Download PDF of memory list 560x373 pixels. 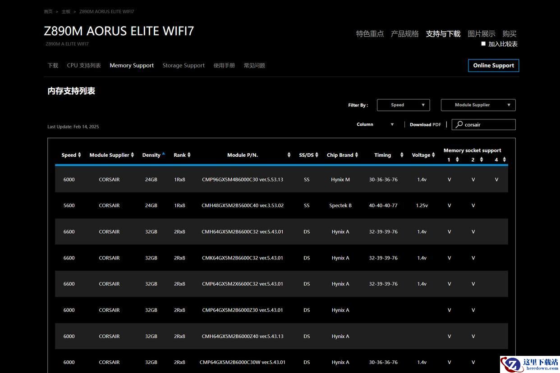click(x=425, y=125)
